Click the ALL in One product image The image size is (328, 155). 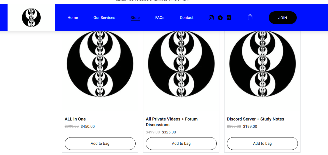[x=100, y=65]
